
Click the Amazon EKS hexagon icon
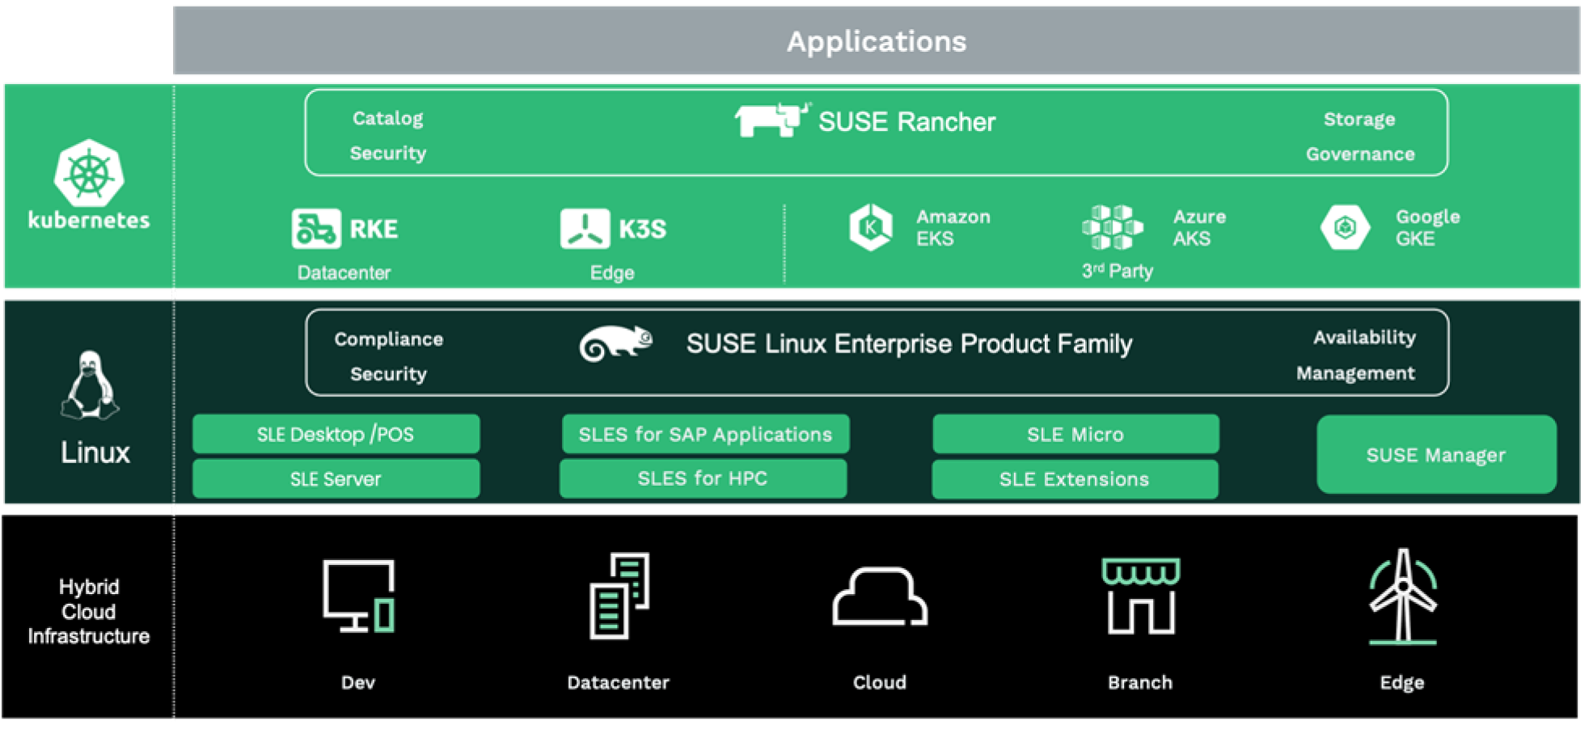click(871, 227)
